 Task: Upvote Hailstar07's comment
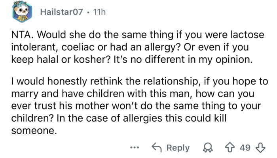point(228,148)
